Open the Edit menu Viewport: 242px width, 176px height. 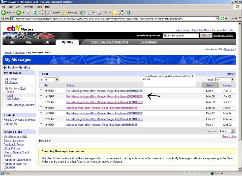click(x=11, y=7)
